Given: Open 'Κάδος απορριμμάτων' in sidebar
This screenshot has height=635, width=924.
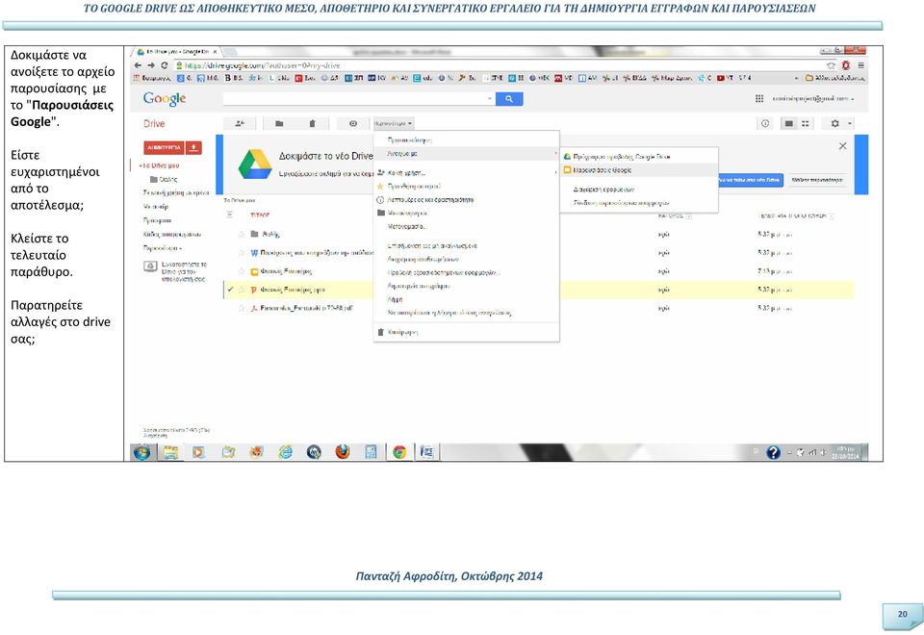Looking at the screenshot, I should (172, 234).
